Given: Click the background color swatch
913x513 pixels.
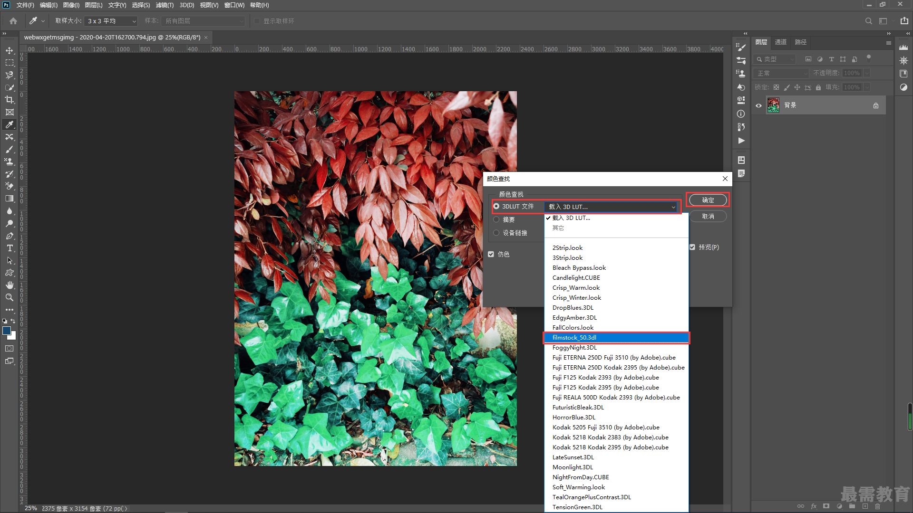Looking at the screenshot, I should (x=13, y=337).
